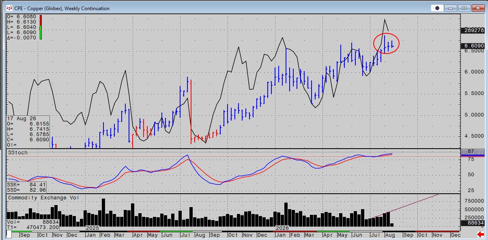Click the 'SSD= 82.96' stochastic value
Screen dimensions: 488x240
tap(26, 190)
